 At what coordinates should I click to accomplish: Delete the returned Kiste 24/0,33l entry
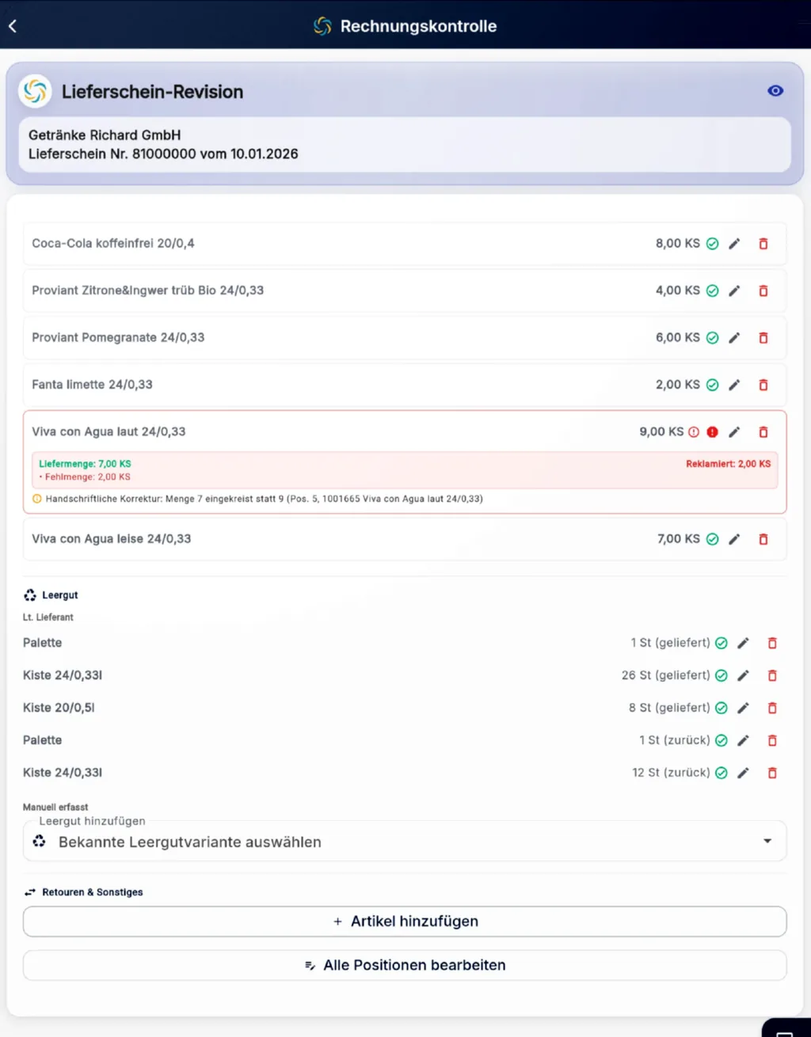click(x=772, y=773)
